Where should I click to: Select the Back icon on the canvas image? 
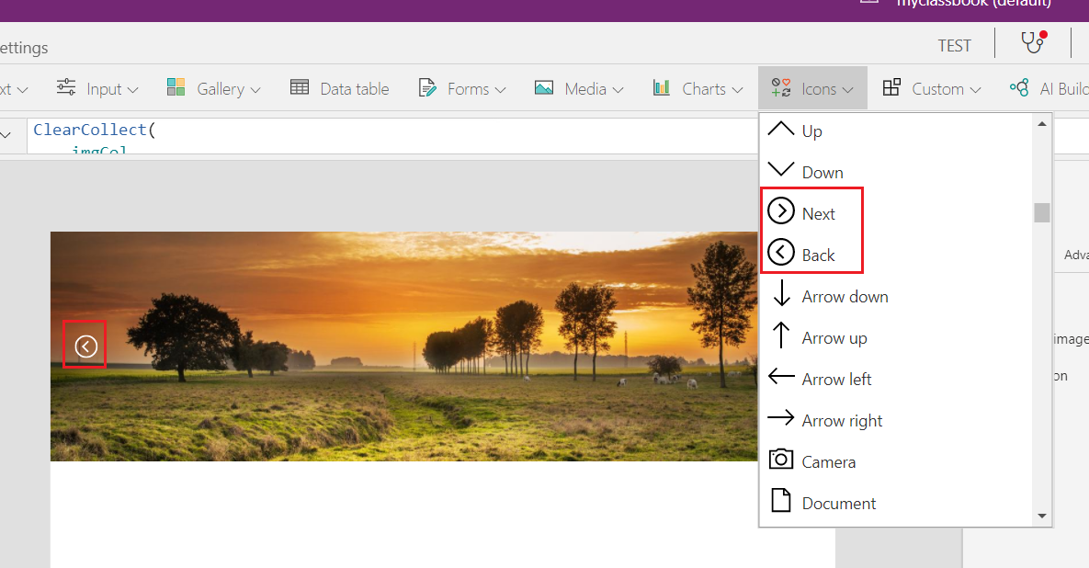point(85,344)
